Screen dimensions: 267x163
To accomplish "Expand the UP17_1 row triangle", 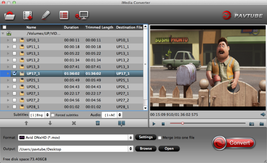I will [x=8, y=73].
